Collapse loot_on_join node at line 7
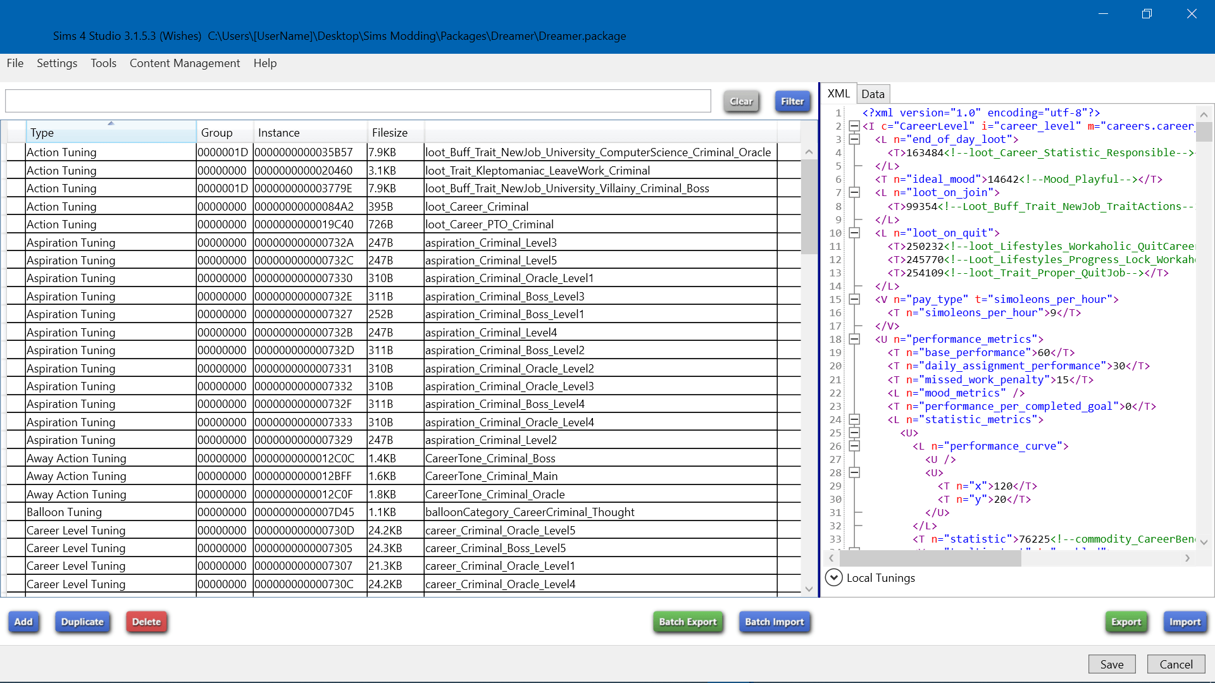1215x683 pixels. tap(854, 192)
